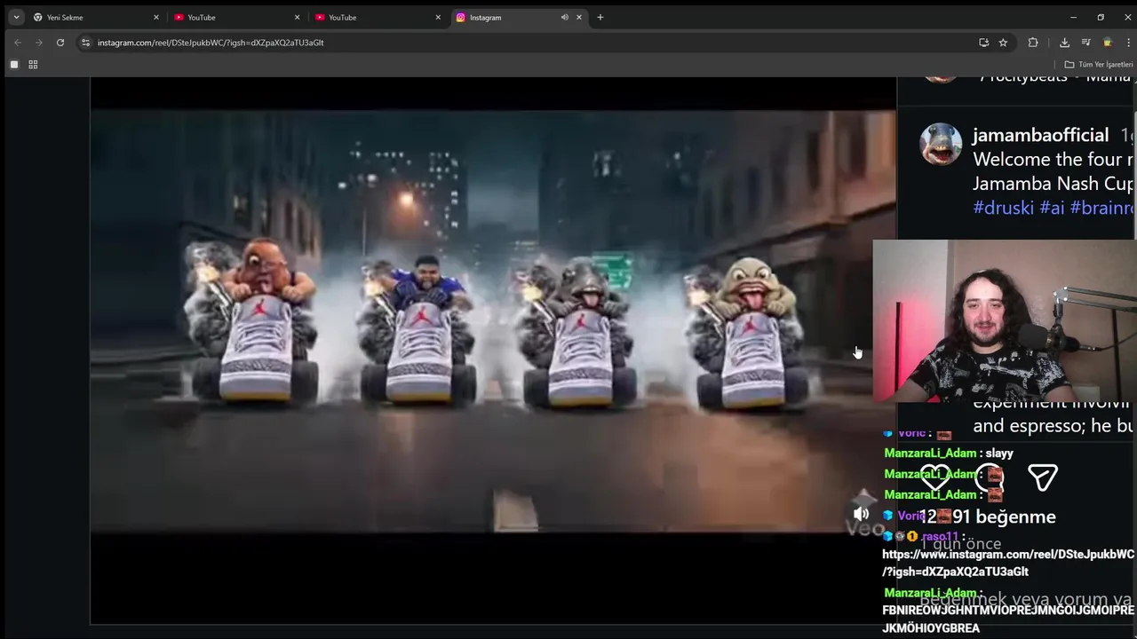The width and height of the screenshot is (1137, 639).
Task: Share the reel with the paper-plane icon
Action: tap(1043, 477)
